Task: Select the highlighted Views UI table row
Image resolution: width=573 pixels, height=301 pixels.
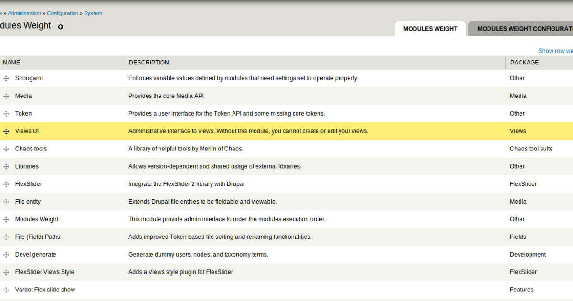Action: click(x=239, y=131)
